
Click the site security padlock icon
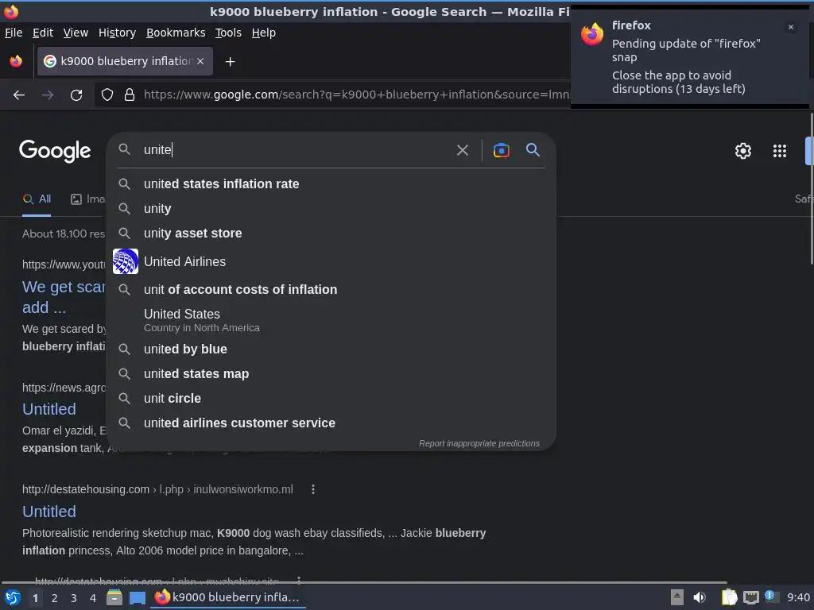click(x=130, y=95)
